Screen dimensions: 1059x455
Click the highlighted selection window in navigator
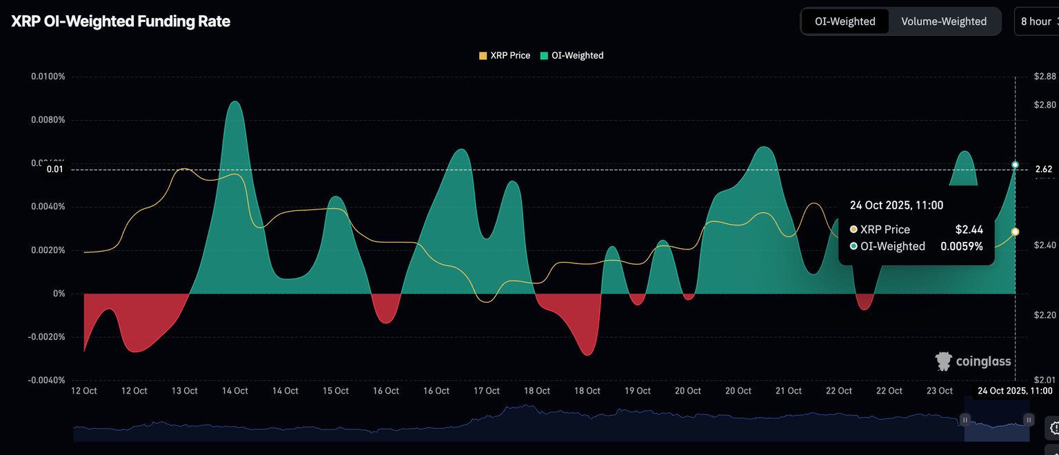pyautogui.click(x=997, y=428)
